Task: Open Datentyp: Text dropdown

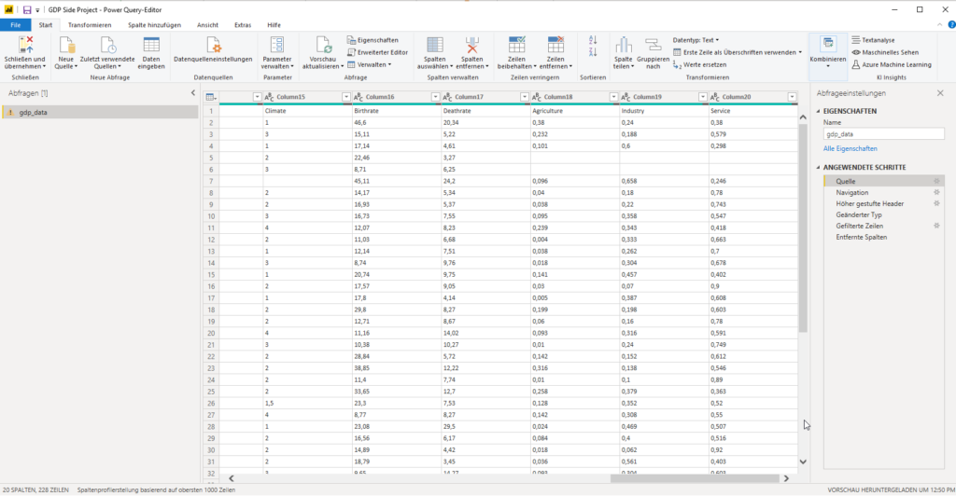Action: (696, 40)
